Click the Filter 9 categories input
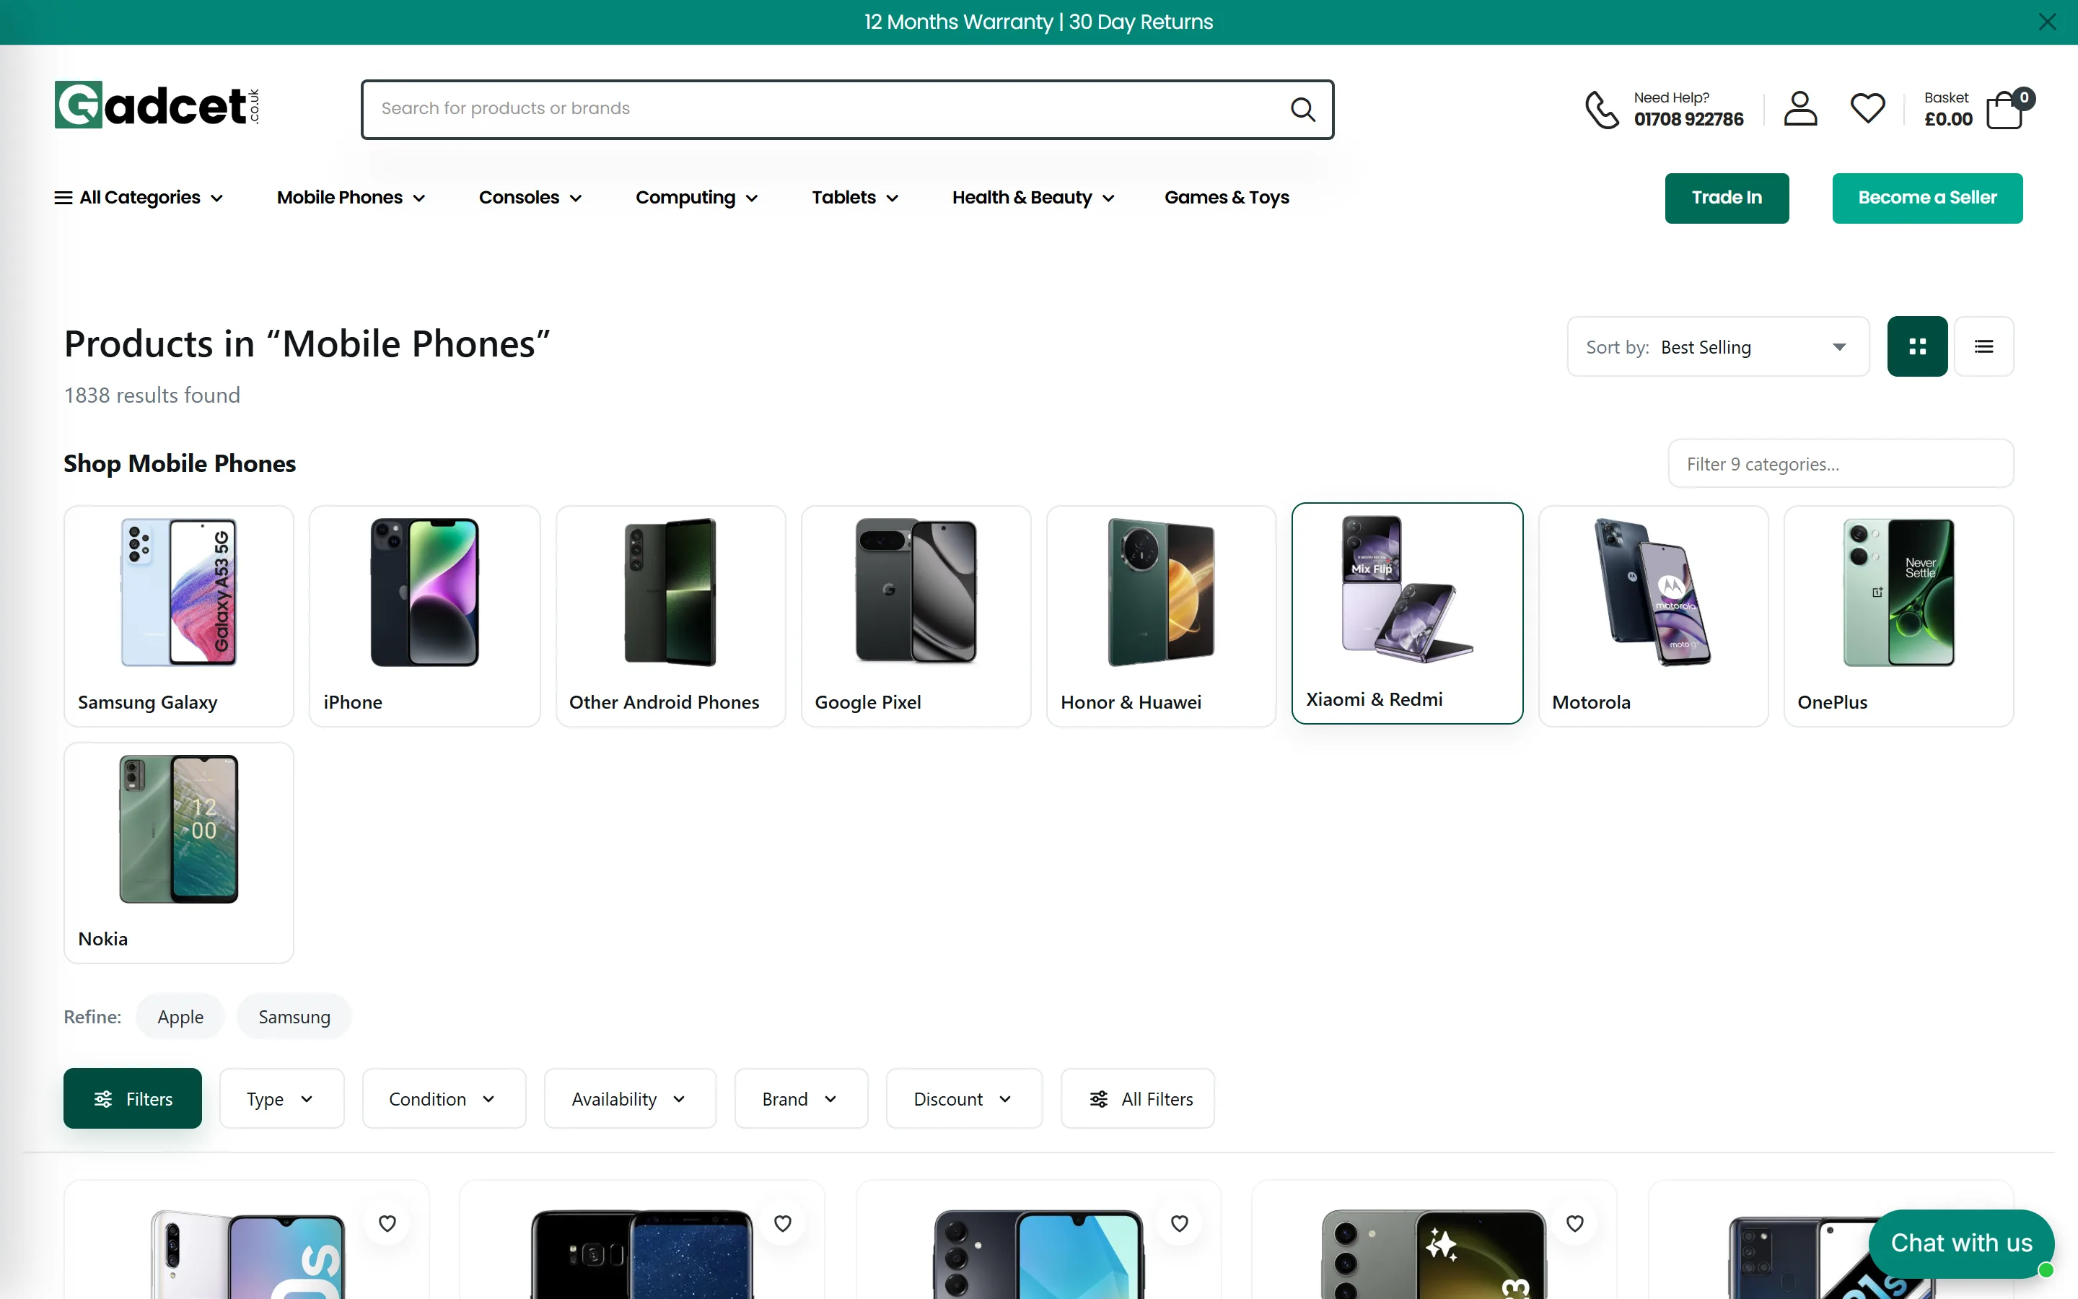Image resolution: width=2078 pixels, height=1299 pixels. 1840,464
